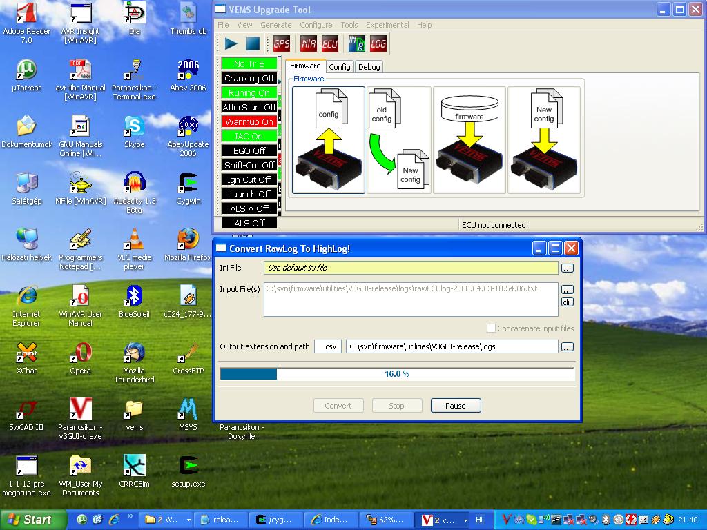Click the Stop button in Convert dialog
The image size is (707, 530).
pyautogui.click(x=397, y=406)
